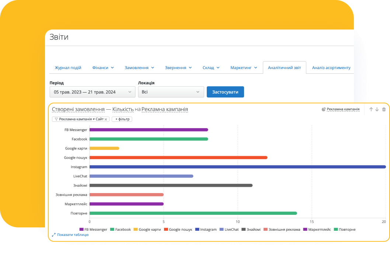Click the Застосувати button
390x254 pixels.
point(225,92)
